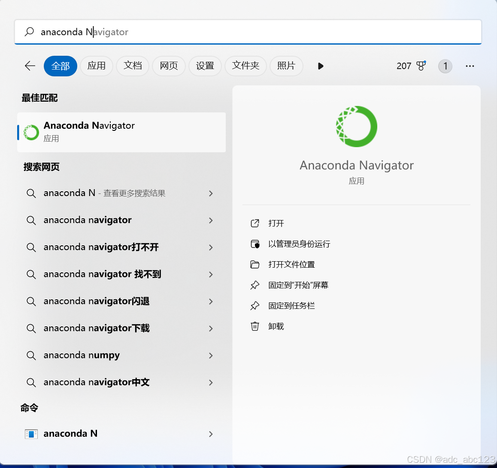The width and height of the screenshot is (497, 468).
Task: Click search icon beside anaconda navigator 找不到
Action: point(31,274)
